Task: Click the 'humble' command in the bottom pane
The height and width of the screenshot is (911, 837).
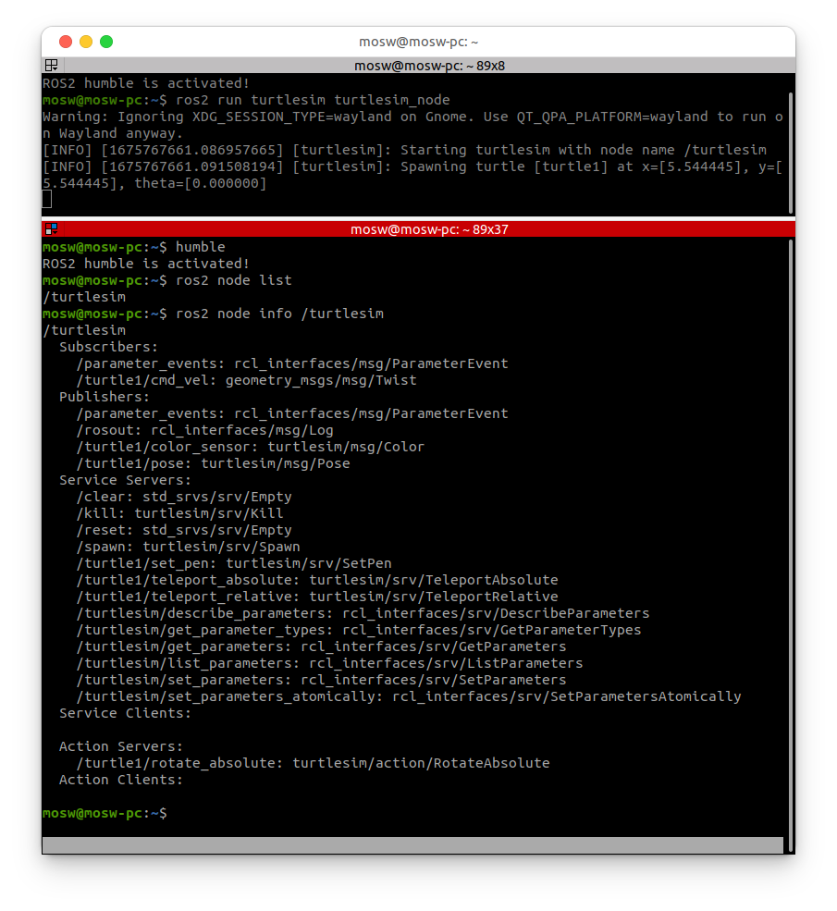Action: pos(201,247)
